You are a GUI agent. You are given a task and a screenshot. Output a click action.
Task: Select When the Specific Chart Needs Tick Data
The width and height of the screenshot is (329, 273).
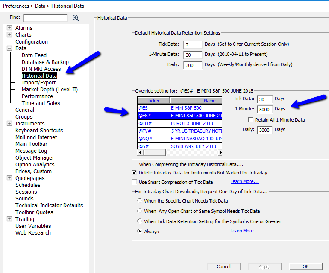tap(140, 200)
